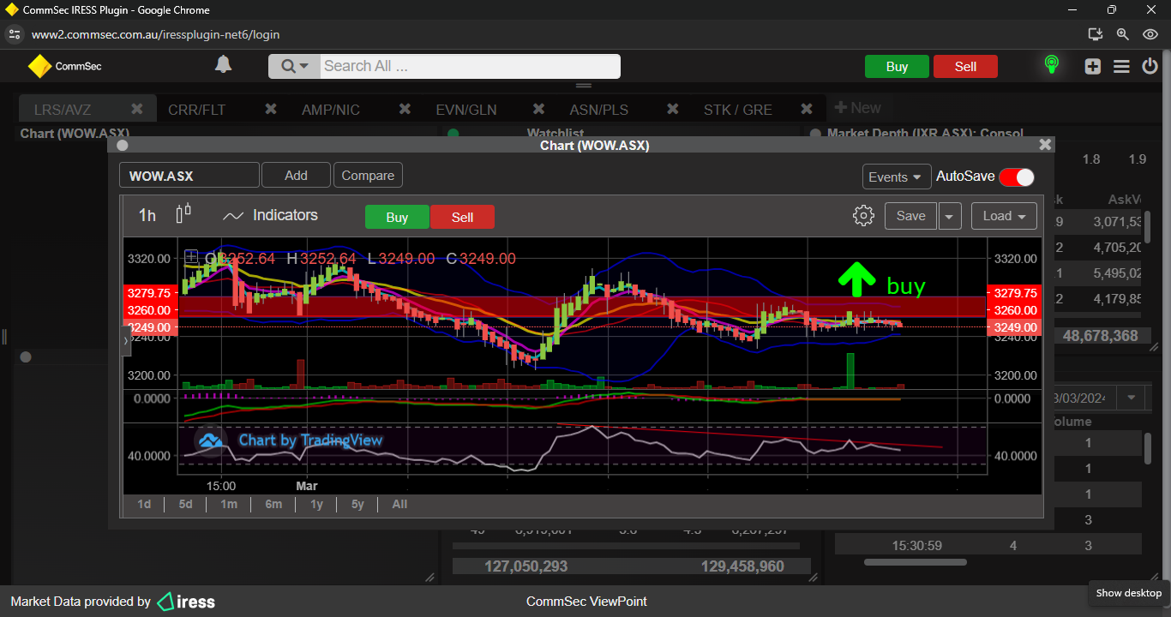Close the Chart (WOW.ASX) popup window

pos(1045,145)
